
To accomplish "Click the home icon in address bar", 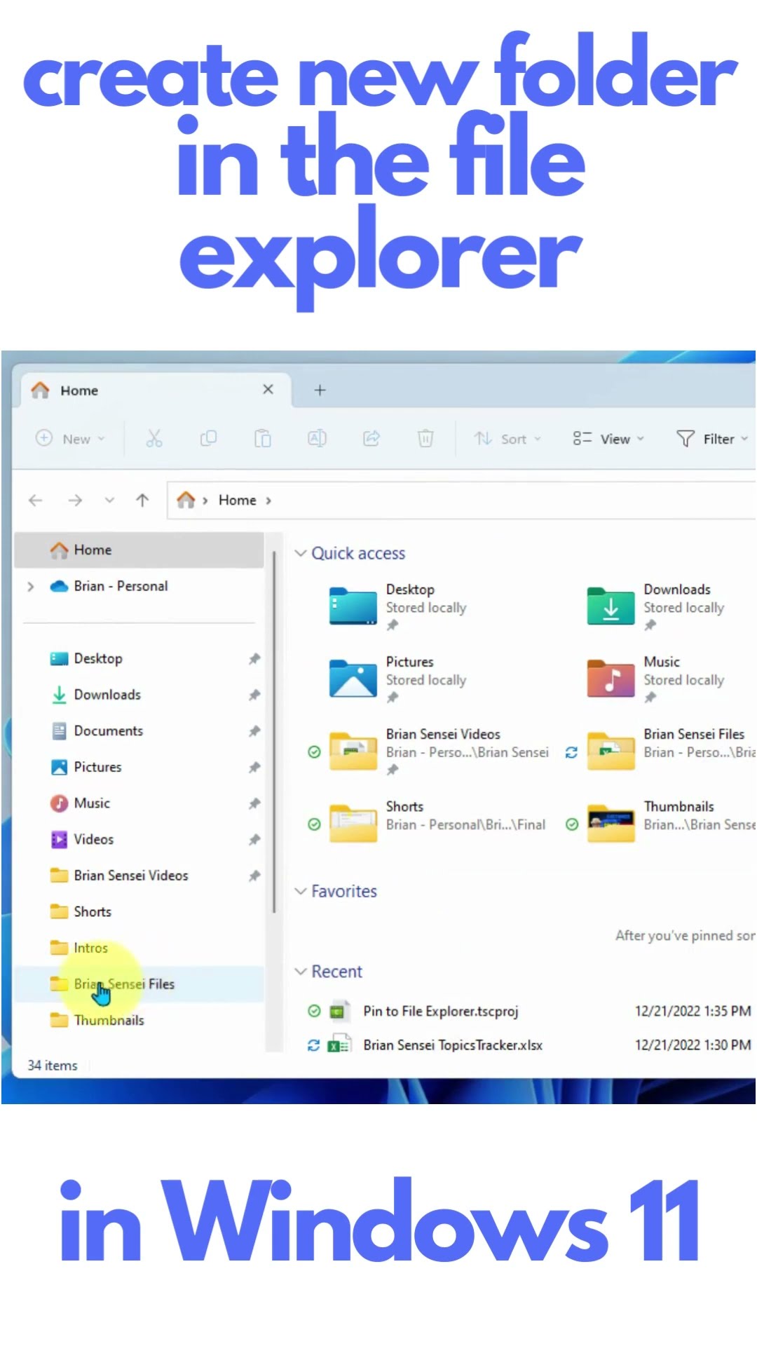I will point(186,500).
